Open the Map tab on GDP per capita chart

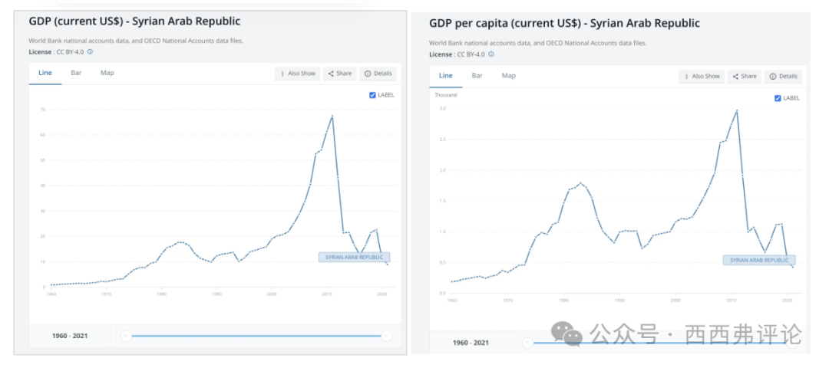[x=509, y=75]
